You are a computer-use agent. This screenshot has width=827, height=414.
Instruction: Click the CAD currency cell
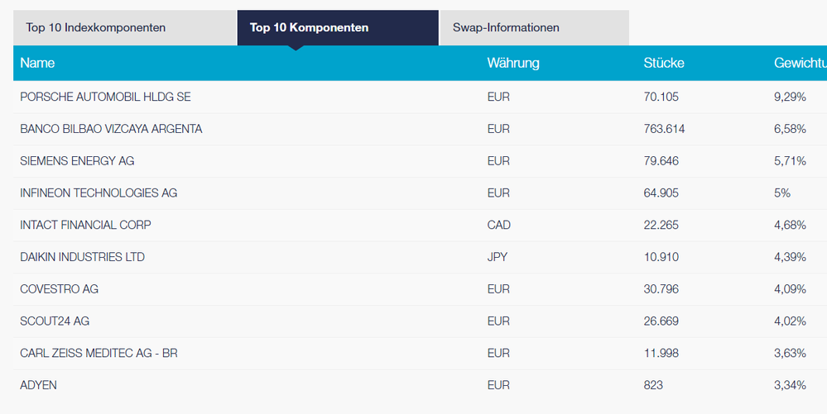point(499,225)
